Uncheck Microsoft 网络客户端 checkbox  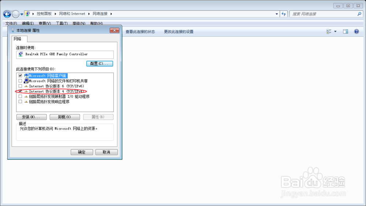pos(20,76)
